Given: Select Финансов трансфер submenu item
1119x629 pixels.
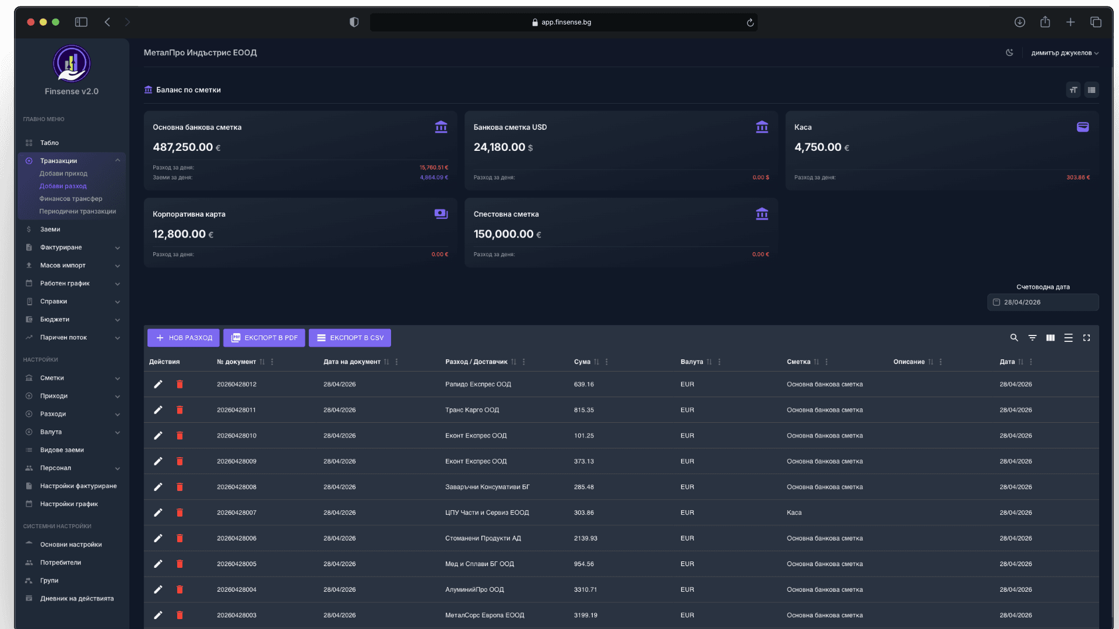Looking at the screenshot, I should pyautogui.click(x=71, y=199).
